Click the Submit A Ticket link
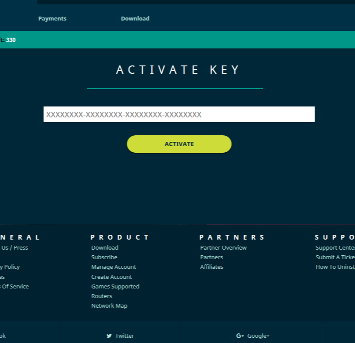Screen dimensions: 355x343 (335, 257)
